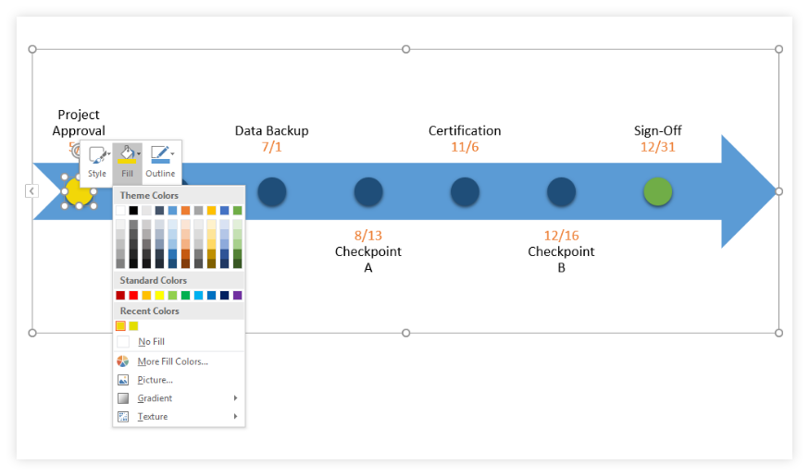Click the Sign-Off text label
Image resolution: width=809 pixels, height=476 pixels.
coord(657,131)
